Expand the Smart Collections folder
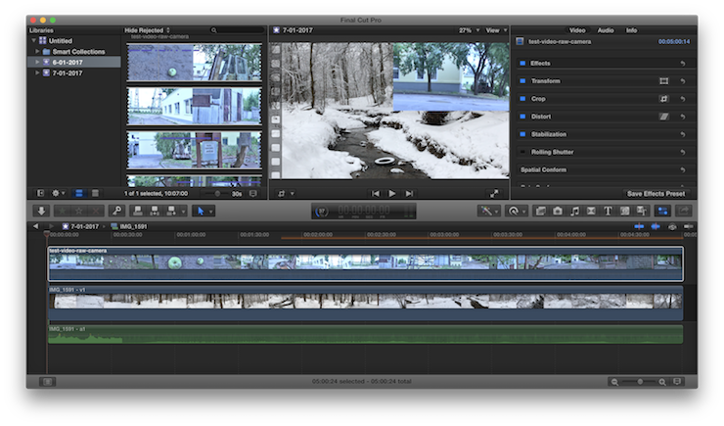The image size is (724, 426). tap(37, 51)
